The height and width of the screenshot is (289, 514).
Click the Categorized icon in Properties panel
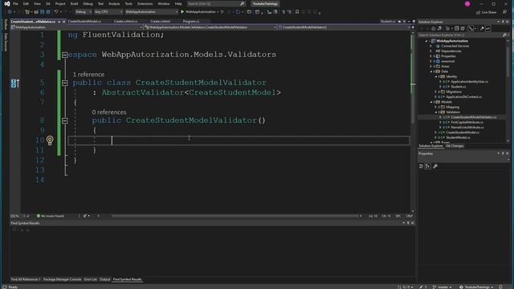421,166
